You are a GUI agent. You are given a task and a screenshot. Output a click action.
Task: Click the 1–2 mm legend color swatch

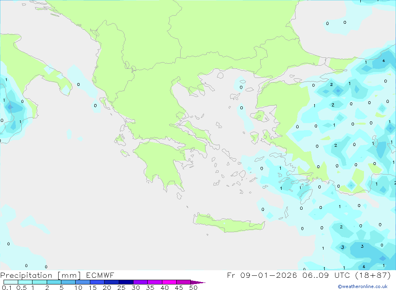(x=39, y=282)
